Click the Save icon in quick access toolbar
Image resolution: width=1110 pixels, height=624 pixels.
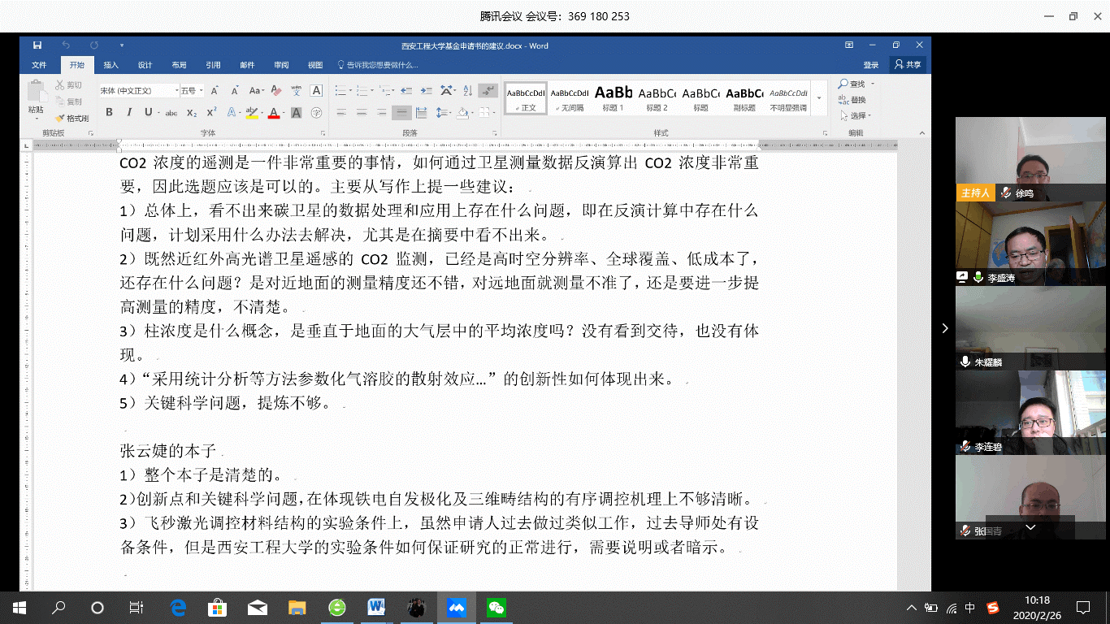(x=37, y=45)
